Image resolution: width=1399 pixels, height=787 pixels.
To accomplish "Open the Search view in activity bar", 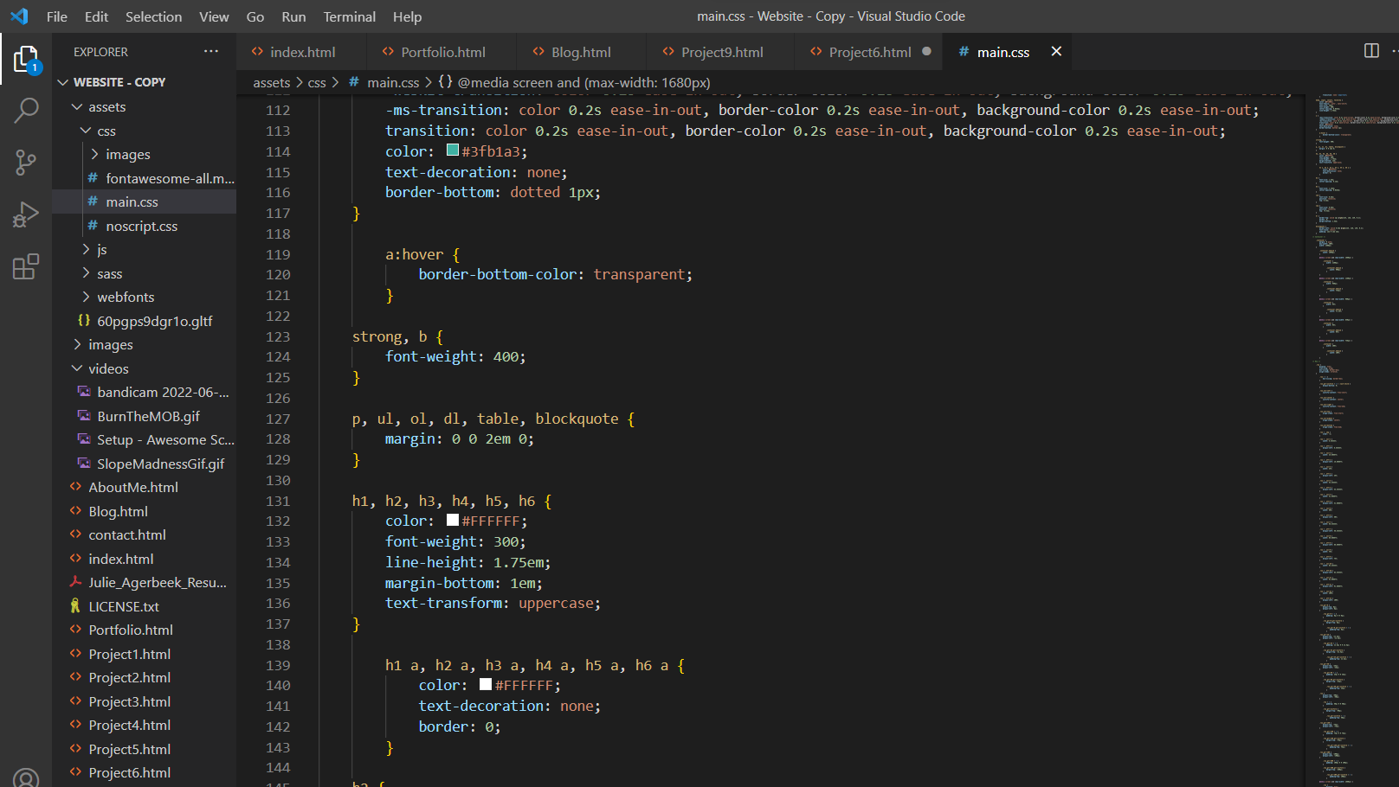I will [26, 110].
